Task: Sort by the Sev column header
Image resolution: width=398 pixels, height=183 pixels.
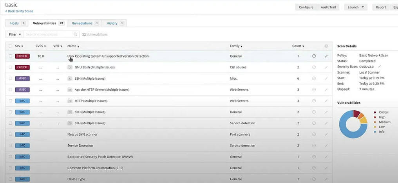Action: [x=19, y=46]
